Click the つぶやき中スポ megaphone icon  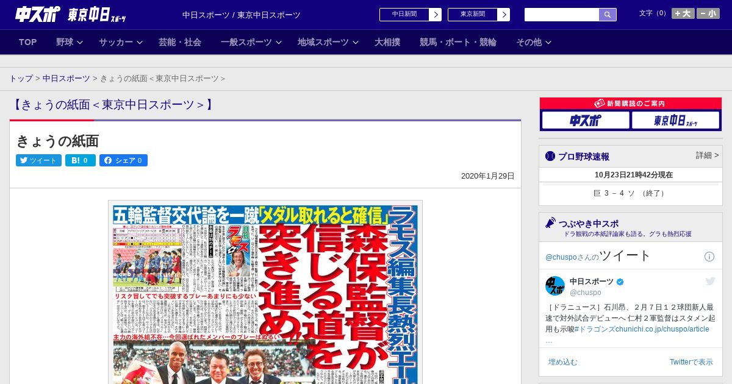point(550,223)
